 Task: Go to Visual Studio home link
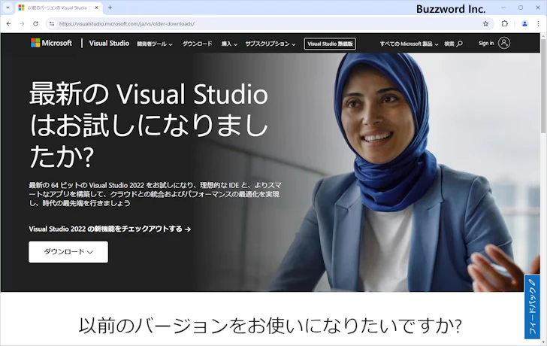109,43
